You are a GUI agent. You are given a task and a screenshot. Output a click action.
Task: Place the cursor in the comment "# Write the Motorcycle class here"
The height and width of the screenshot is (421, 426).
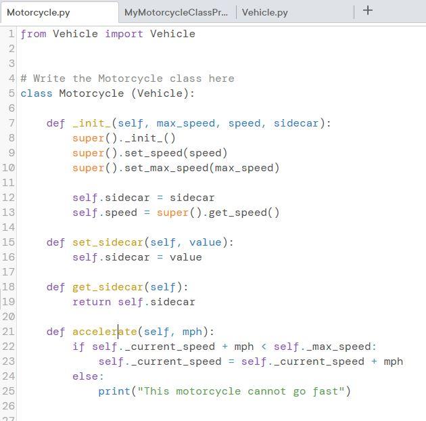coord(127,79)
